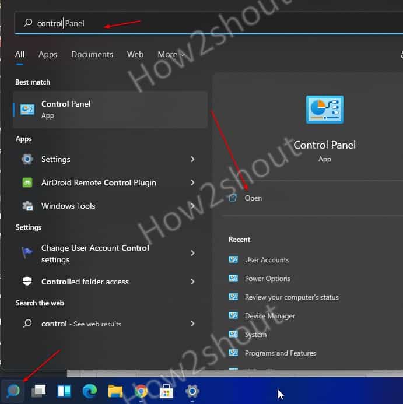Click the icon beside Programs and Features
This screenshot has height=404, width=403.
click(x=233, y=353)
